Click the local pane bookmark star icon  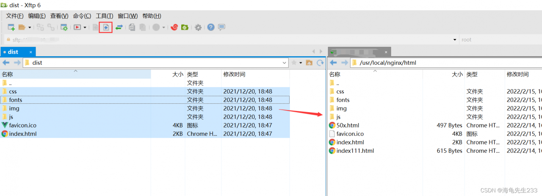tap(294, 63)
